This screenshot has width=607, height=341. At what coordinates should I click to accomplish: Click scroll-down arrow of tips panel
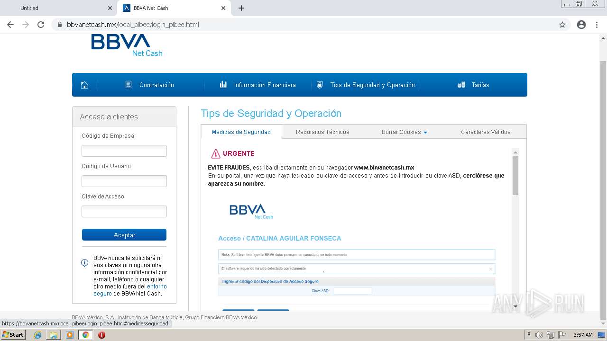515,307
